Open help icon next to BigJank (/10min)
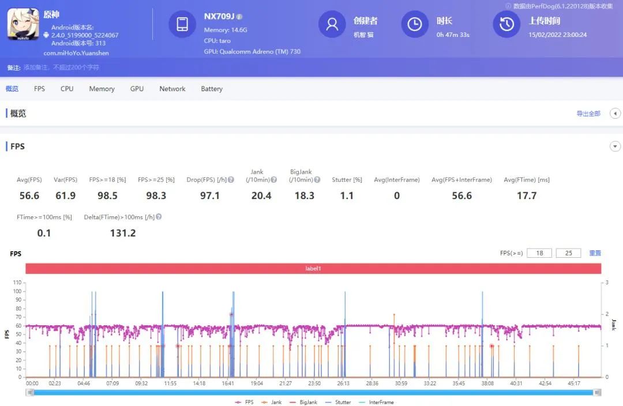Viewport: 623px width, 406px height. click(x=317, y=180)
